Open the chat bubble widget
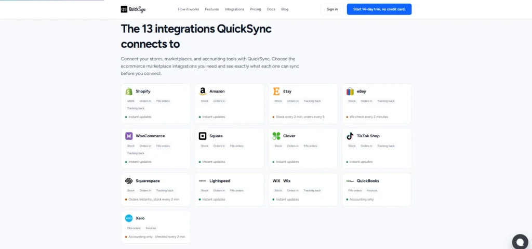This screenshot has height=249, width=532. [x=520, y=242]
